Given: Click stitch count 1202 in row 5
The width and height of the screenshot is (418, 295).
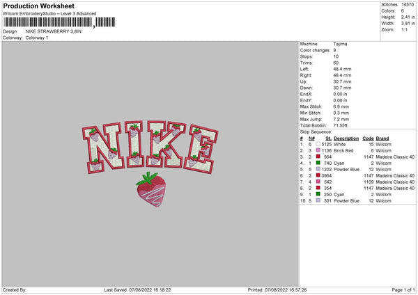Looking at the screenshot, I should click(327, 169).
